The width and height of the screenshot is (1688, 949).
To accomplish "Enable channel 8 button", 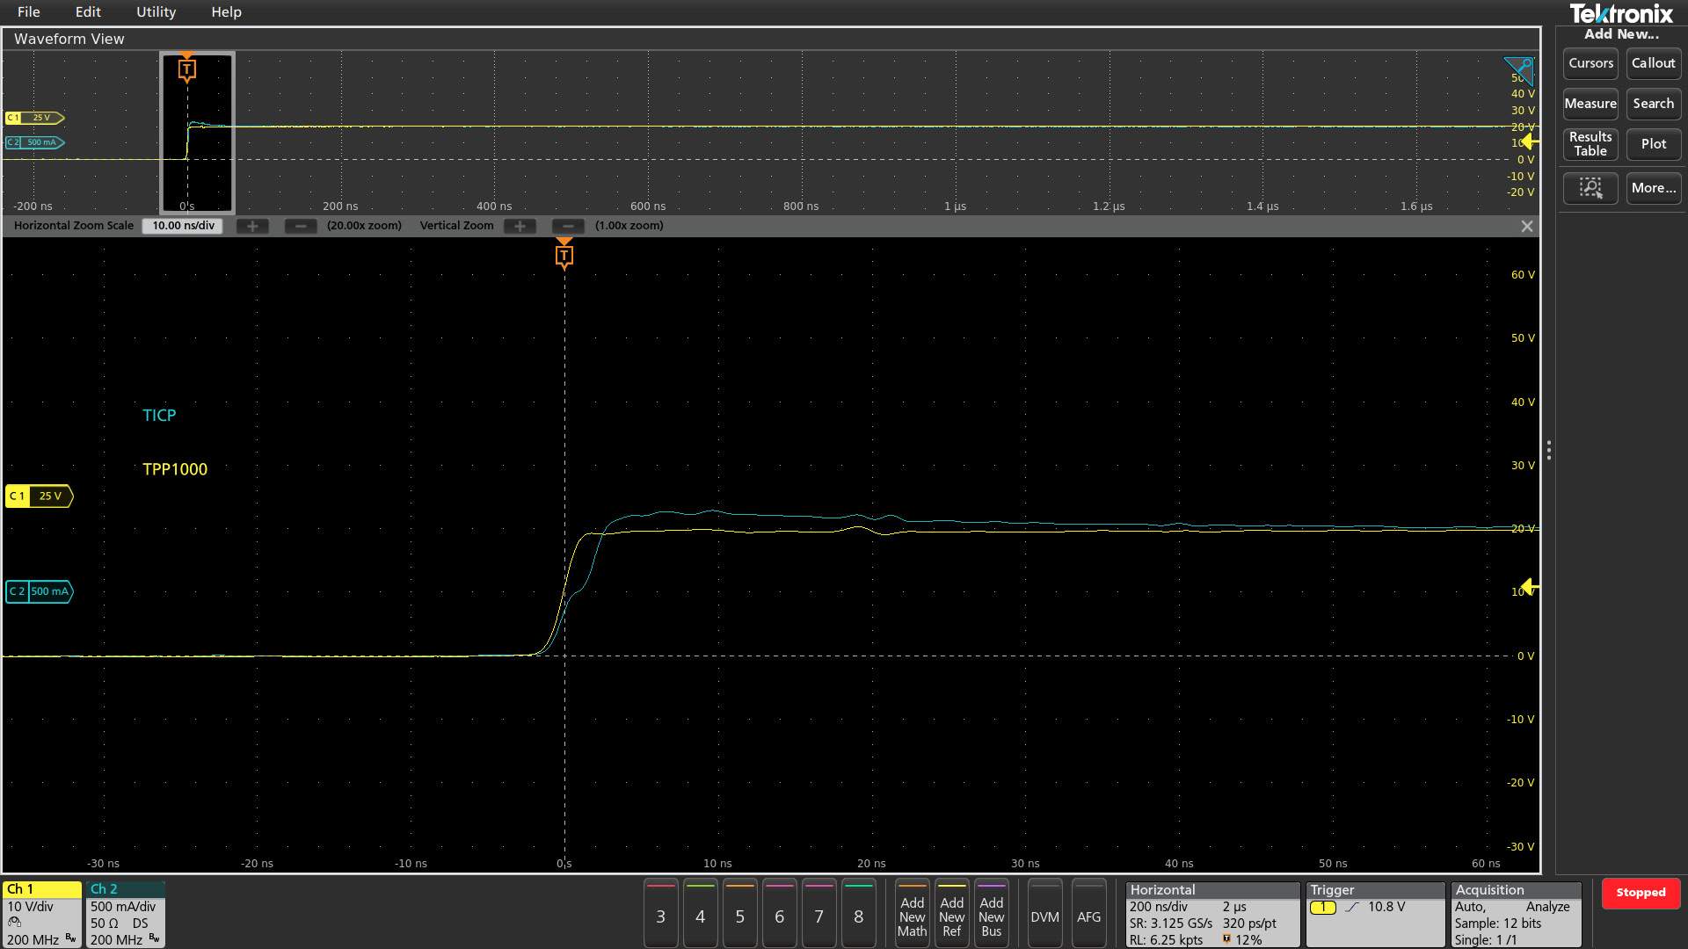I will [858, 916].
